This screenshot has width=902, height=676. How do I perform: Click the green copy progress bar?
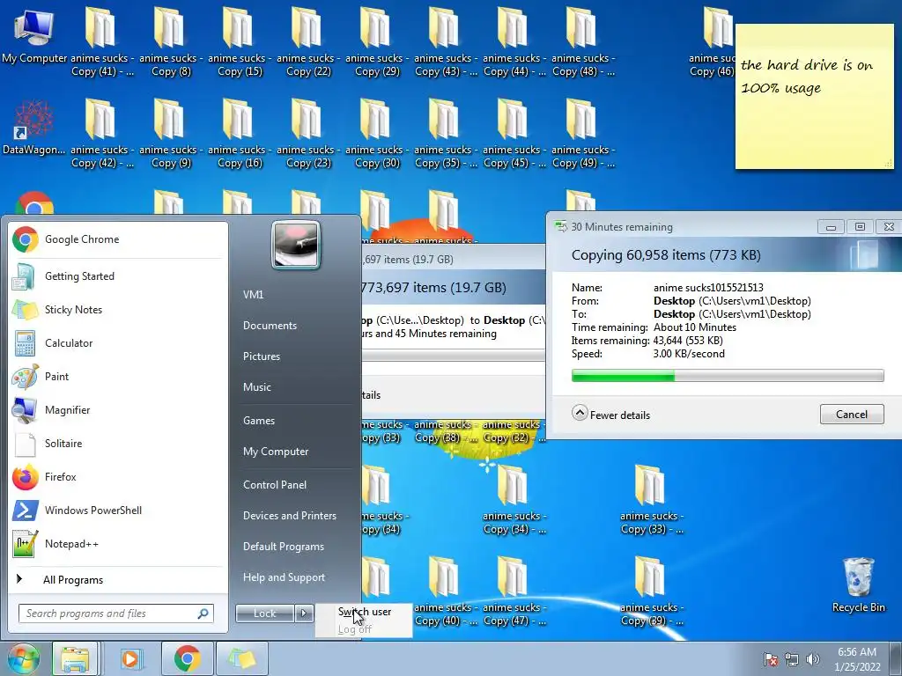point(727,376)
